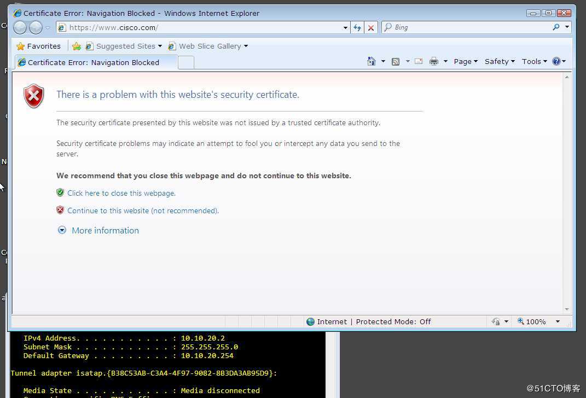Click subnet mask 255.255.255.0 in command prompt
Image resolution: width=586 pixels, height=398 pixels.
click(210, 347)
